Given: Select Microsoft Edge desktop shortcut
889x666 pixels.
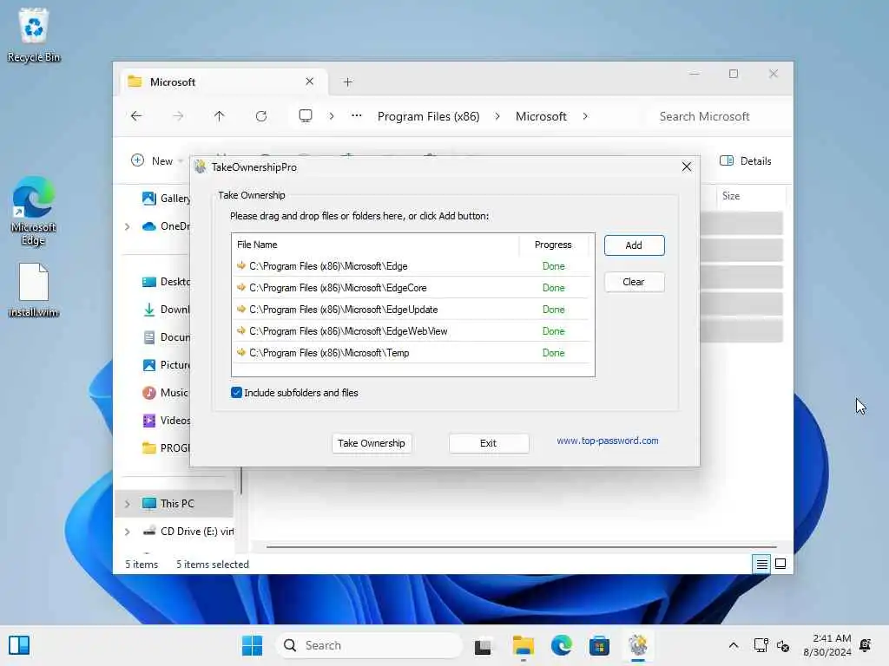Looking at the screenshot, I should [34, 212].
